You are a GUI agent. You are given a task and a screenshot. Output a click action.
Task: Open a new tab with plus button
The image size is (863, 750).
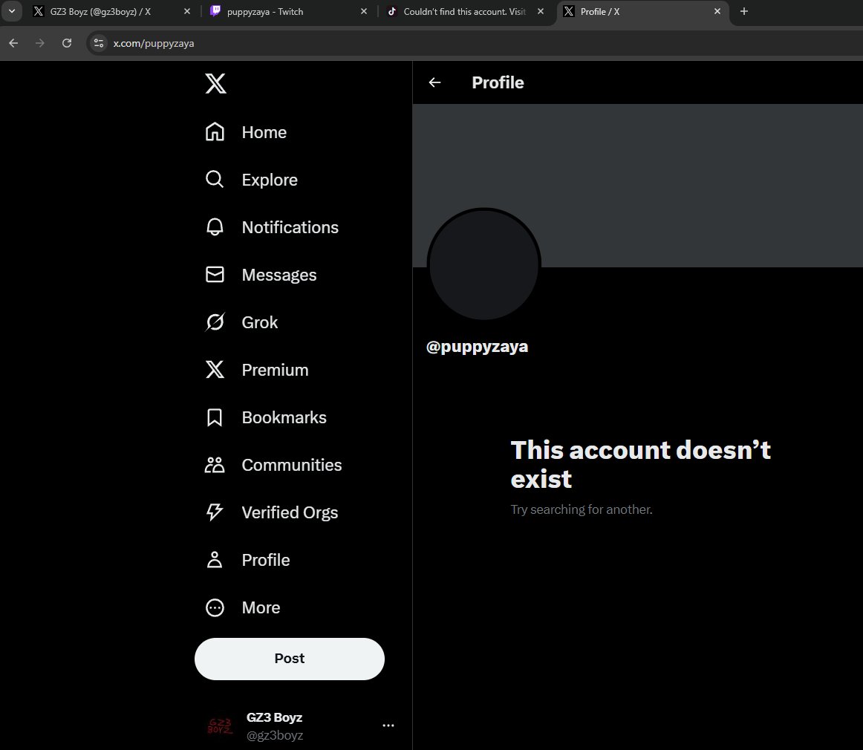744,12
